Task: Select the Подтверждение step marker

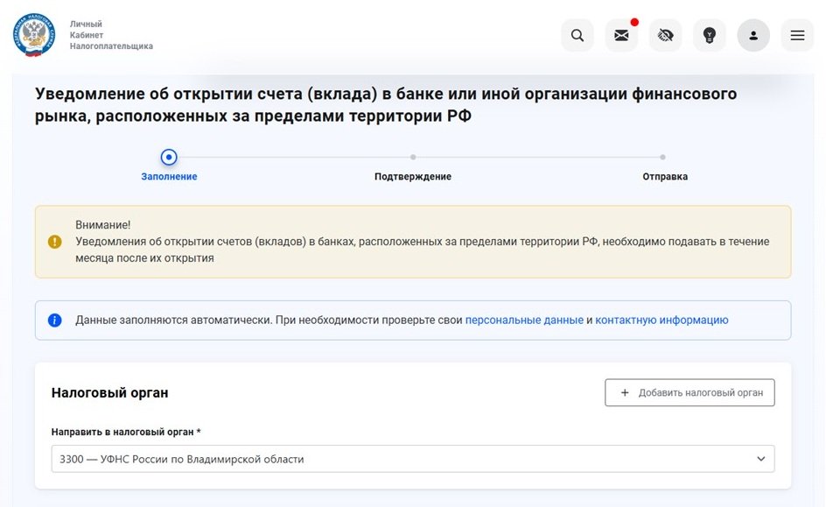Action: tap(412, 158)
